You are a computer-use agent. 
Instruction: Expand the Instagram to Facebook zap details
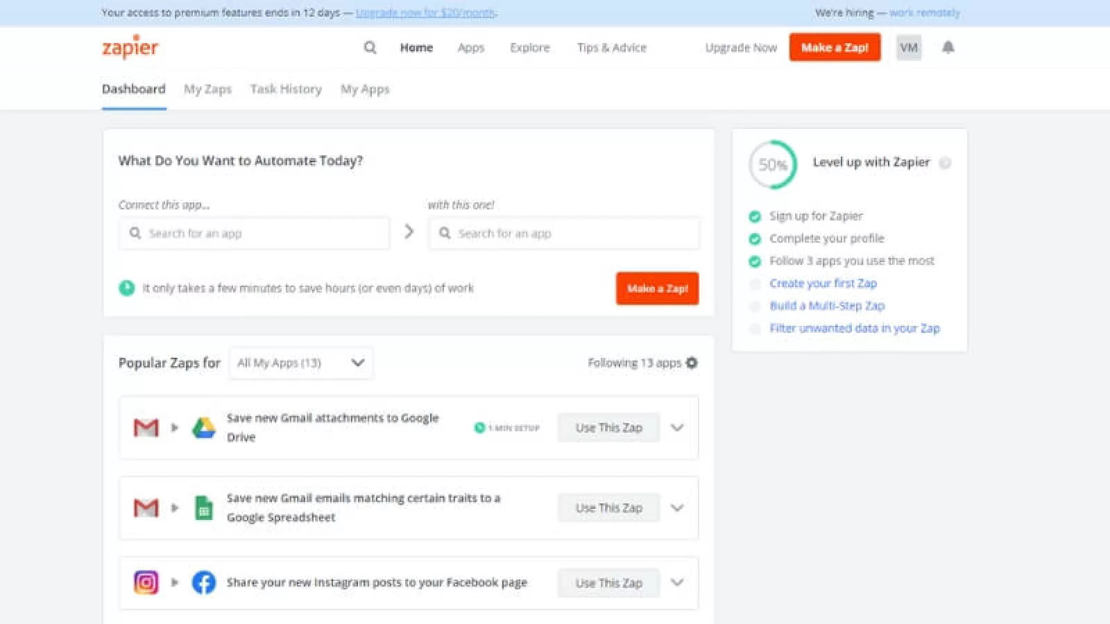point(677,582)
